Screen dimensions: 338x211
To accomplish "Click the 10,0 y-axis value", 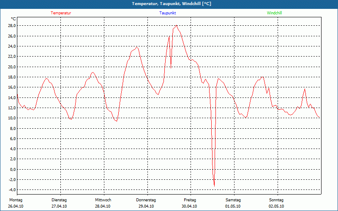I will (x=12, y=118).
